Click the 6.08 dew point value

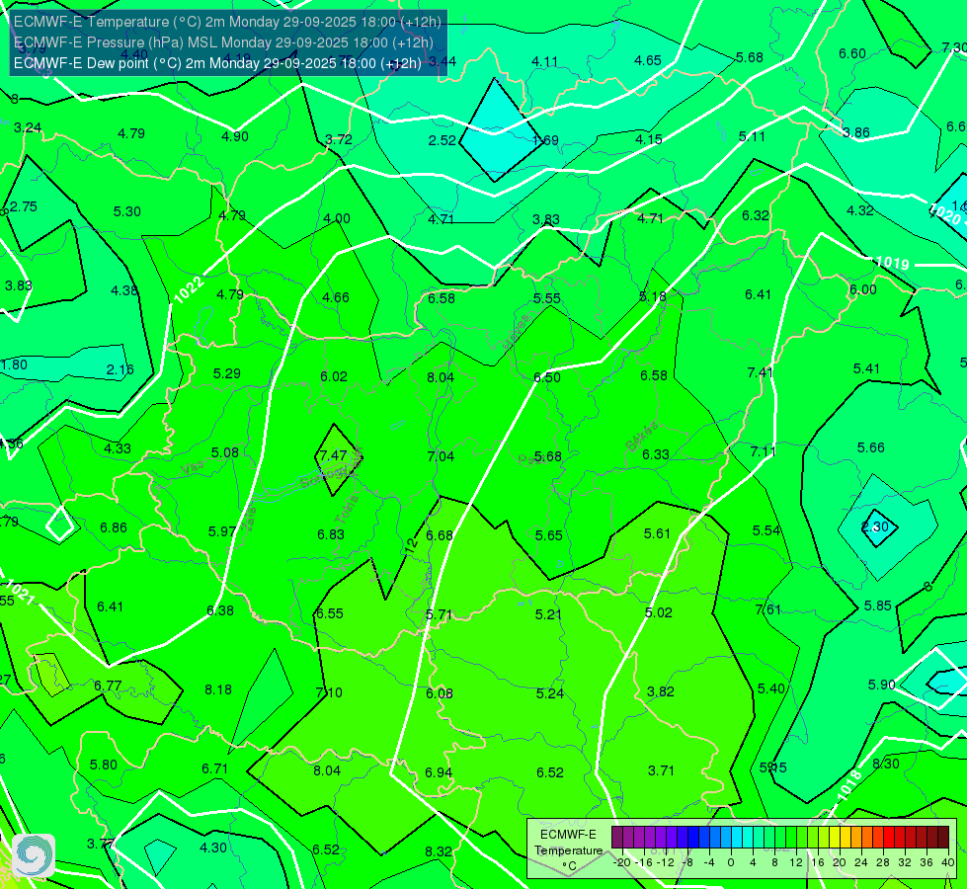[x=440, y=693]
